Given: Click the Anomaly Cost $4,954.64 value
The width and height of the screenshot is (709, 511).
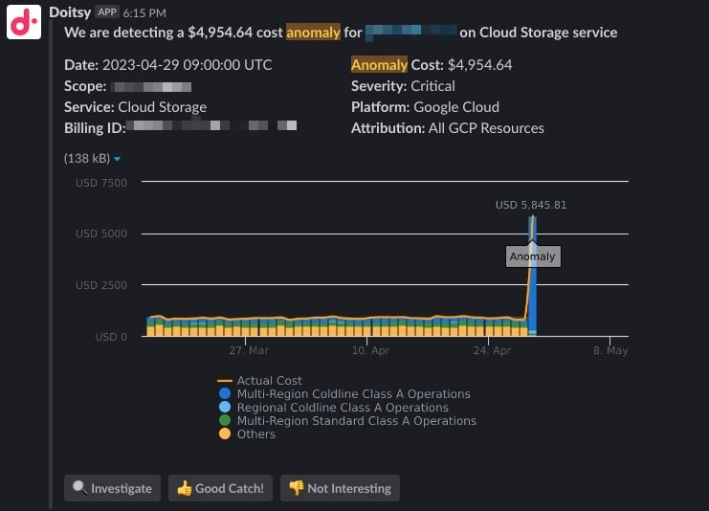Looking at the screenshot, I should tap(479, 65).
